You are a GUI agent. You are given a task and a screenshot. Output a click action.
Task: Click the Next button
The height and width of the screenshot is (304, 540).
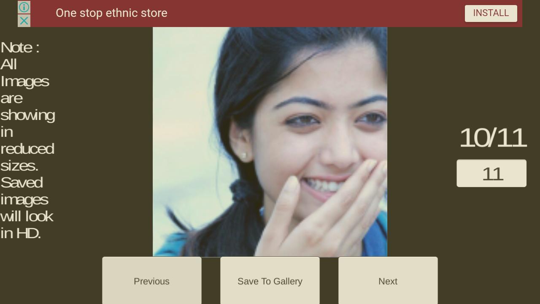point(388,281)
